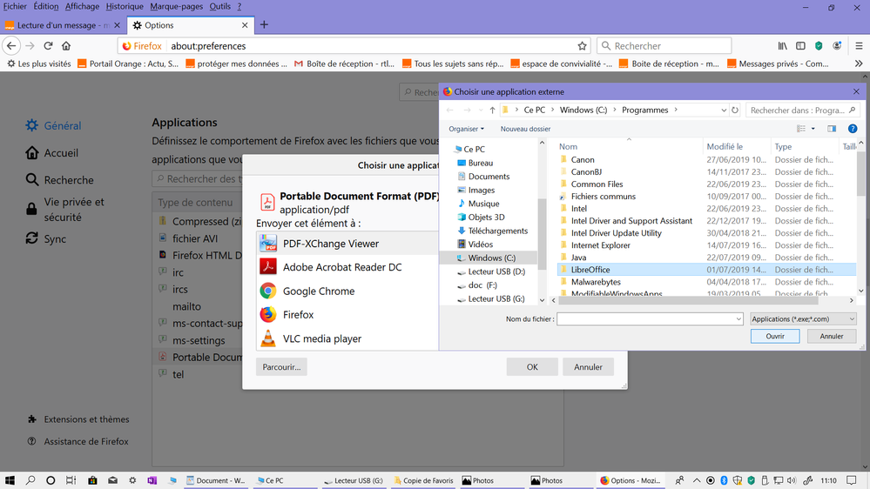The width and height of the screenshot is (870, 489).
Task: Click the Parcourir... button
Action: 281,367
